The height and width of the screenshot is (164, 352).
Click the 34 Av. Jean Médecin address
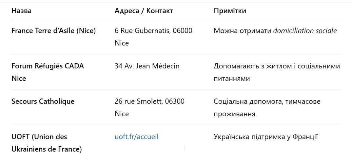[147, 66]
